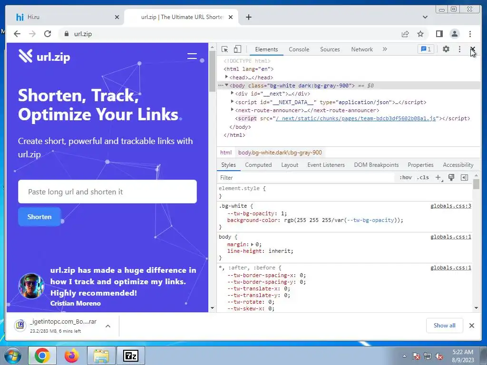The image size is (487, 365).
Task: Add a new style rule plus icon
Action: pos(438,178)
